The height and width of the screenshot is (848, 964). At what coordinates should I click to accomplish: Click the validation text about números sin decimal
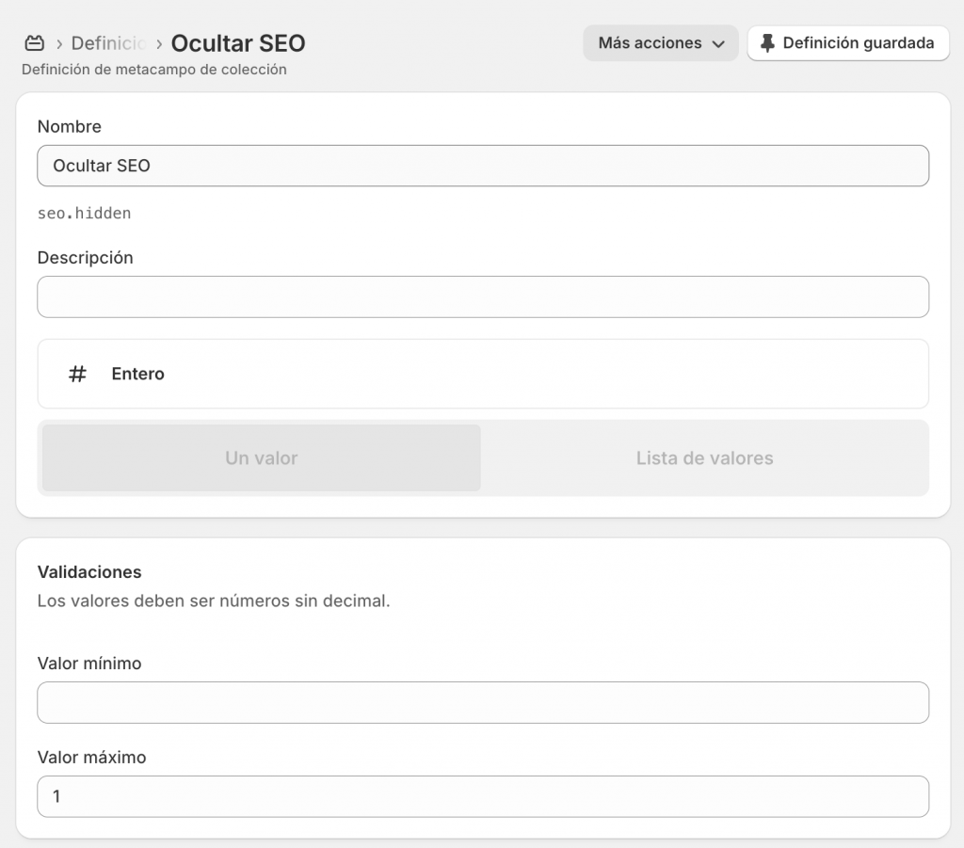(x=214, y=600)
